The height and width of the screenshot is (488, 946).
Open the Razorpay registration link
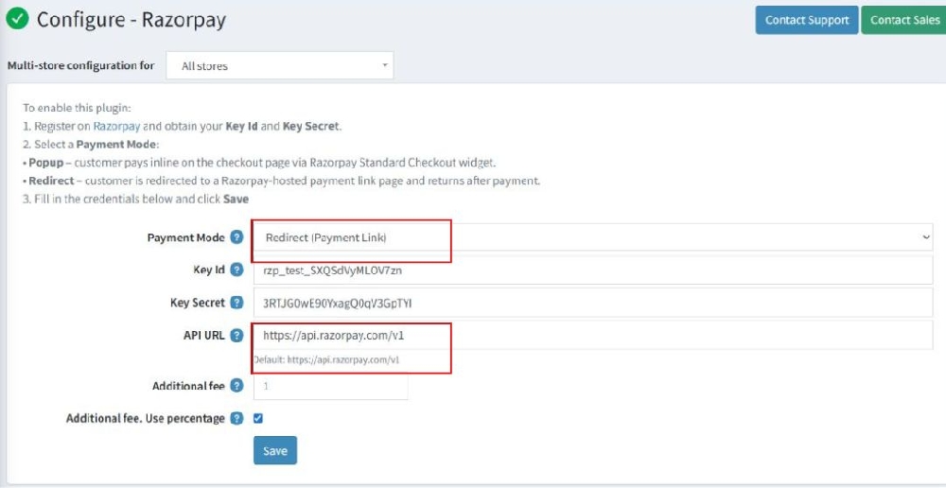(x=116, y=127)
